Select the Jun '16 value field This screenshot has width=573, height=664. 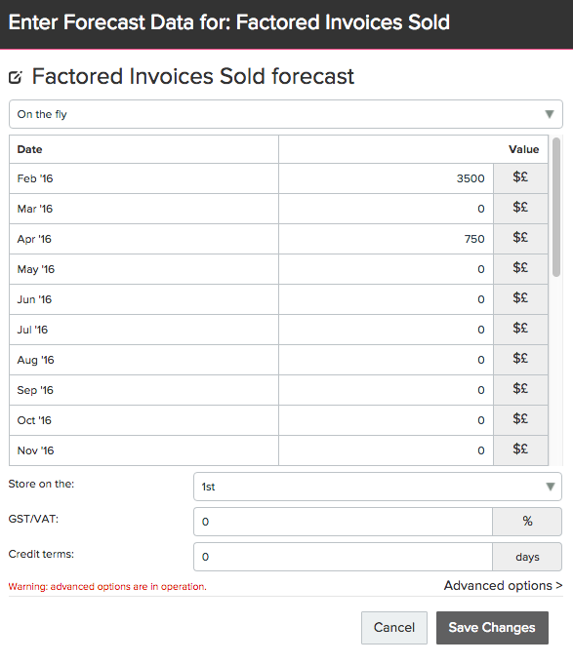[387, 299]
